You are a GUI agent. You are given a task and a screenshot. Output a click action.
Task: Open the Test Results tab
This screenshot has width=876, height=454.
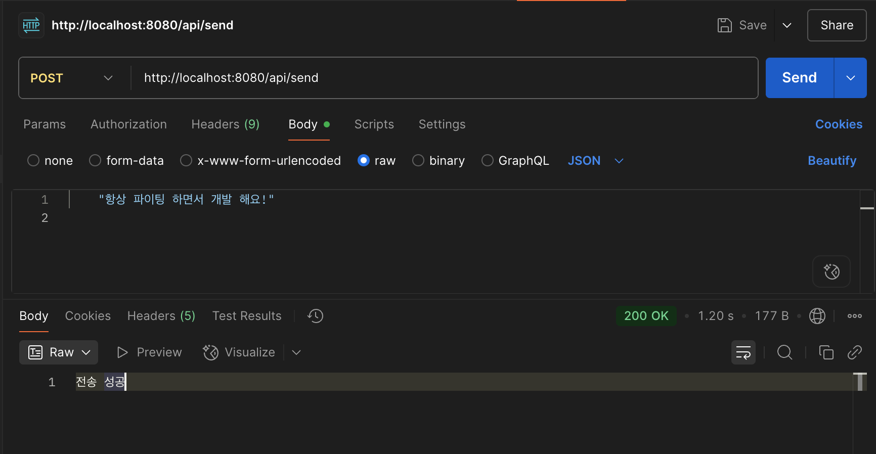click(247, 316)
